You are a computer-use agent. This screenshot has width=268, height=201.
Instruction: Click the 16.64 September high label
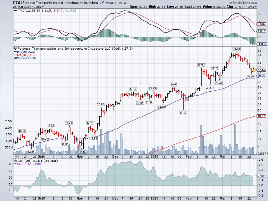(x=22, y=131)
